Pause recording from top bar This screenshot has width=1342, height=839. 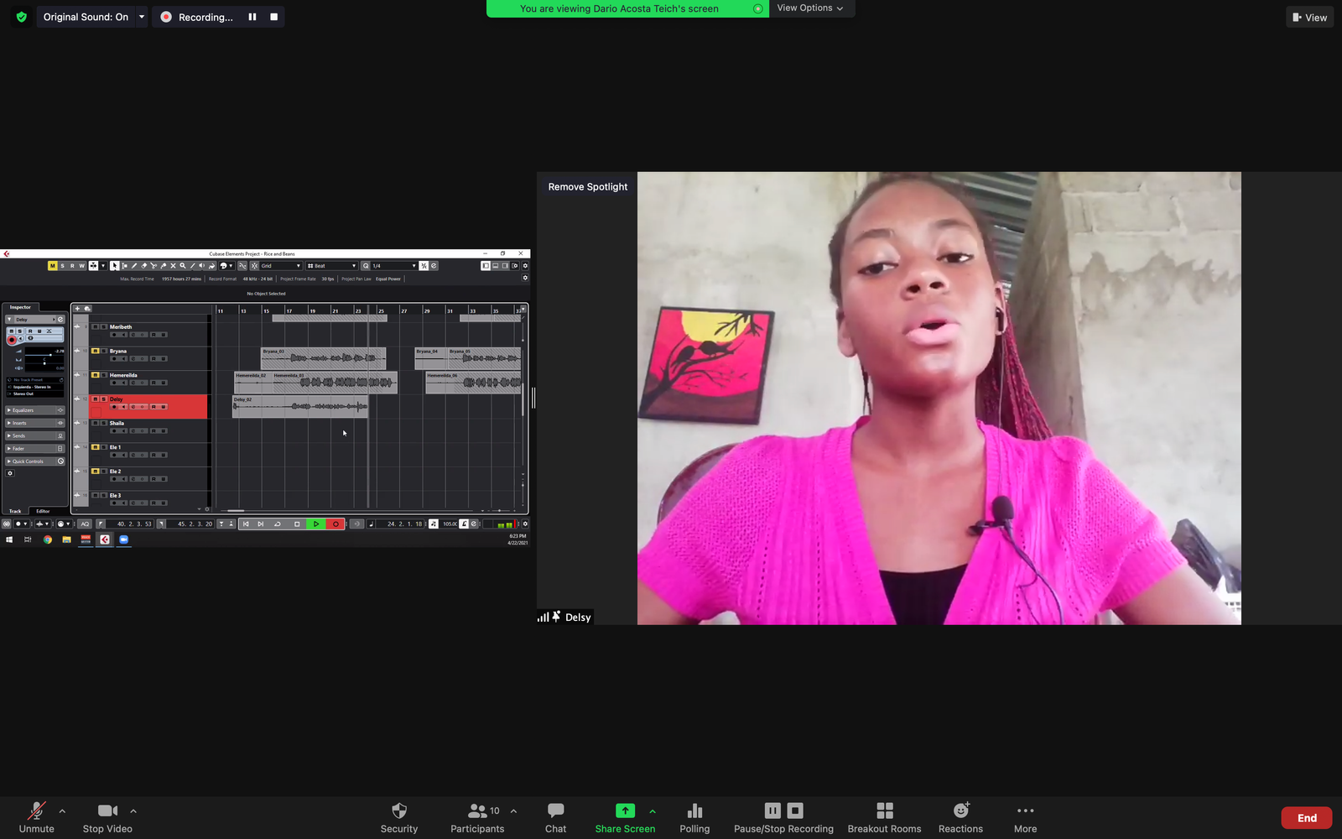pyautogui.click(x=252, y=17)
